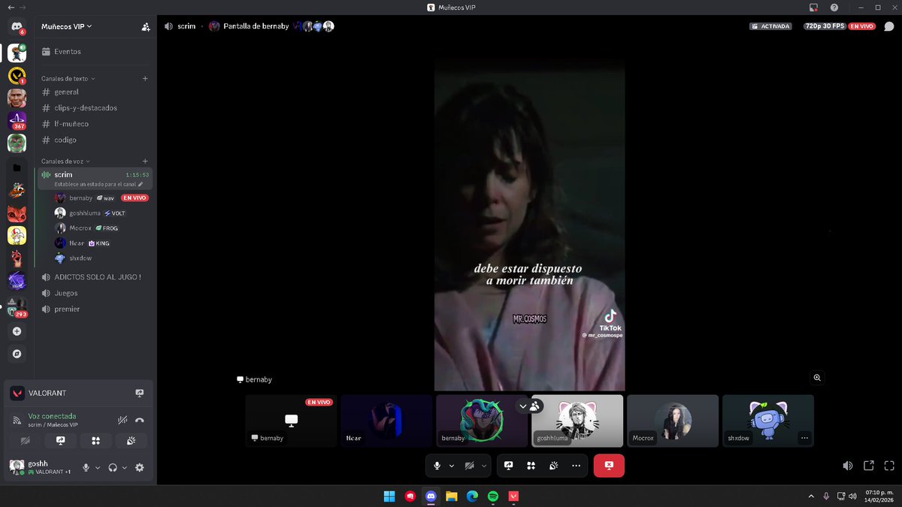Click invite members icon next to Muñecos VIP
This screenshot has width=902, height=507.
[x=145, y=27]
